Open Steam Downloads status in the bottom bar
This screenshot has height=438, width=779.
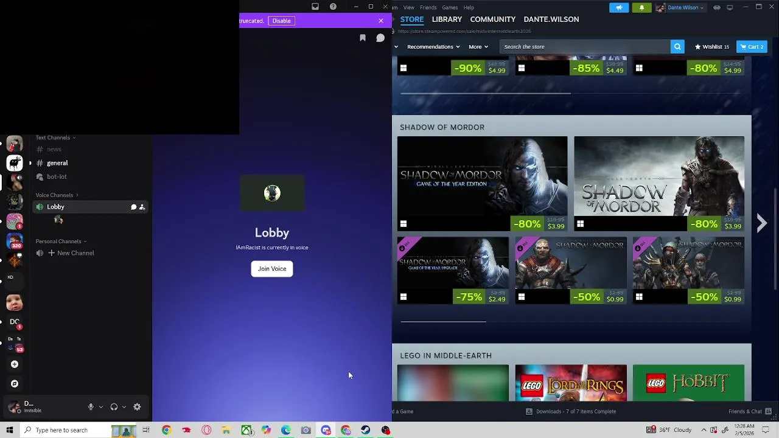pos(571,412)
